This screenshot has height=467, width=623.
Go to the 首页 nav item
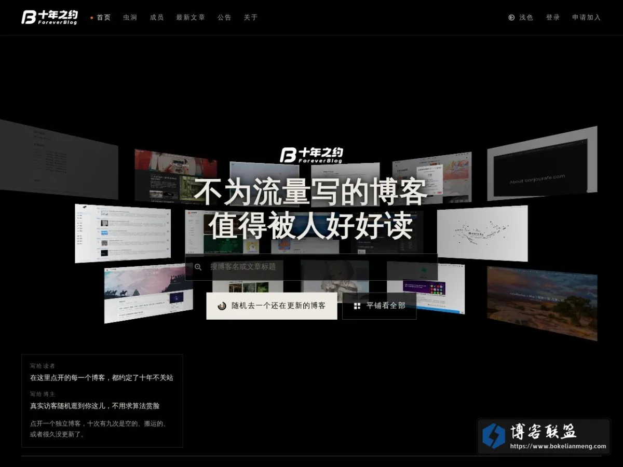click(x=103, y=18)
